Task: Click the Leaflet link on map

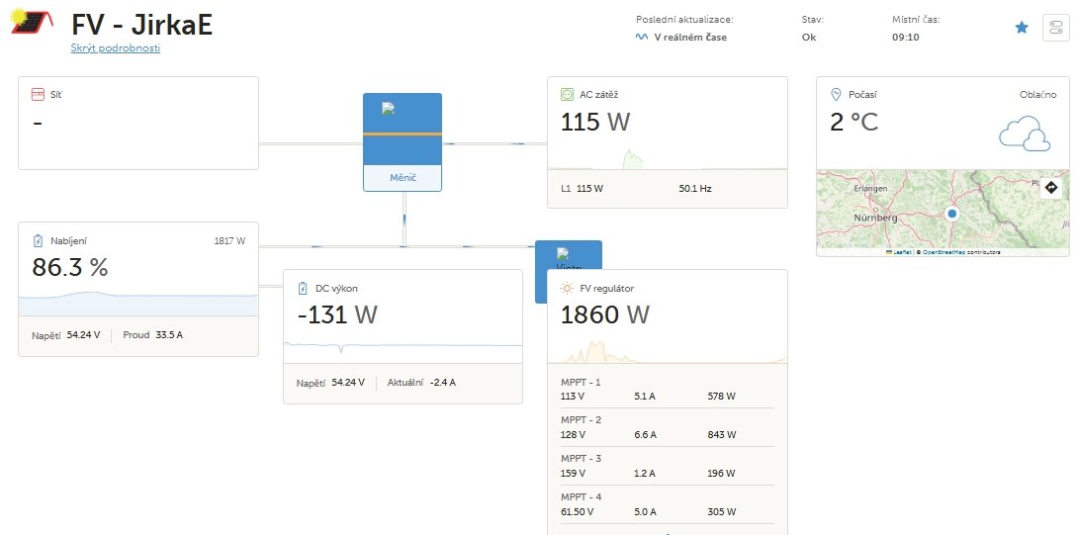Action: click(902, 252)
